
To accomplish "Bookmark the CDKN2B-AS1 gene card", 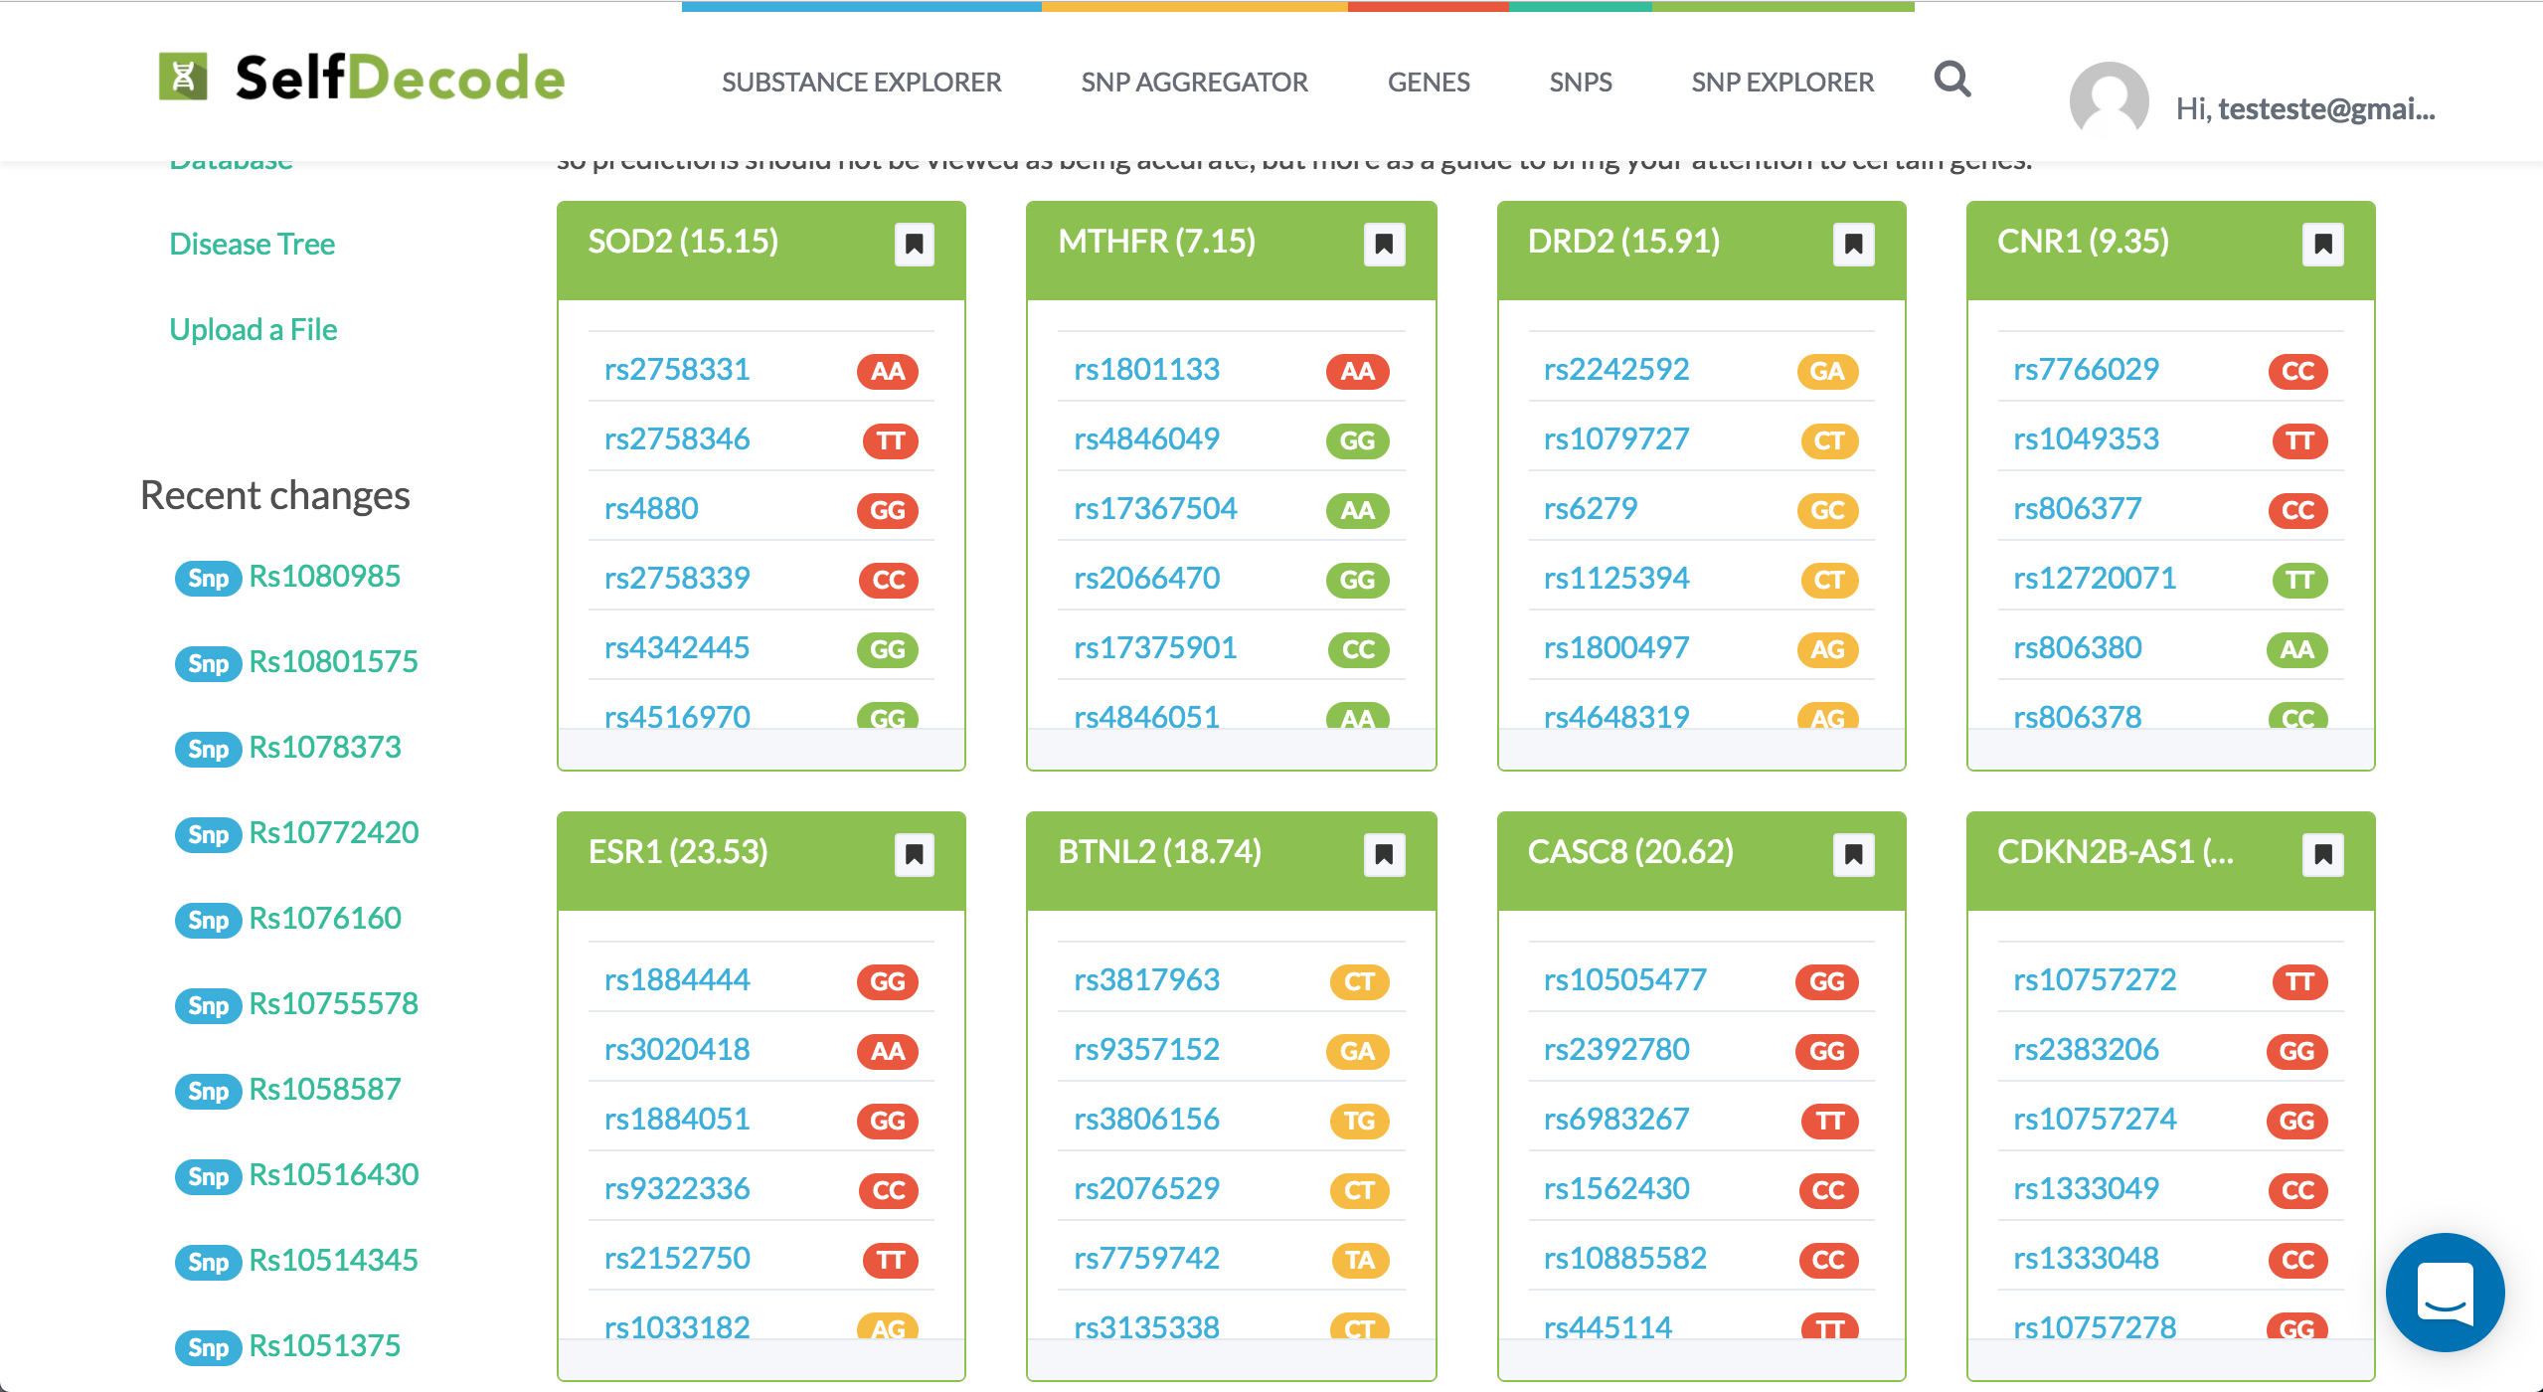I will pyautogui.click(x=2322, y=854).
